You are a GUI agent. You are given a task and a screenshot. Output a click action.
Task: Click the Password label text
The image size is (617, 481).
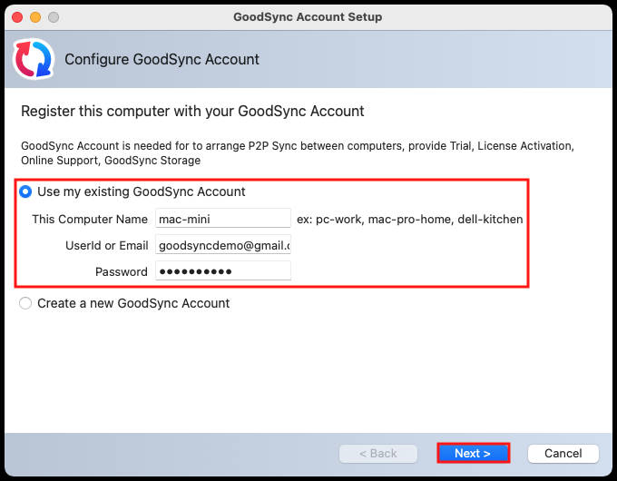point(121,271)
